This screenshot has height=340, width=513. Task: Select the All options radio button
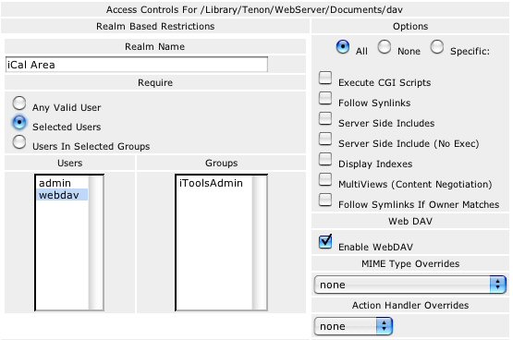click(343, 47)
